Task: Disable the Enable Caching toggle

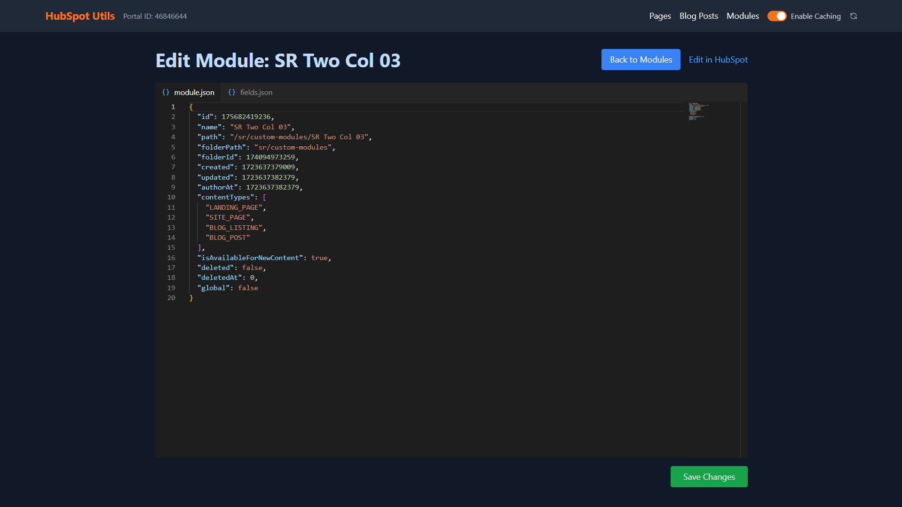Action: click(777, 16)
